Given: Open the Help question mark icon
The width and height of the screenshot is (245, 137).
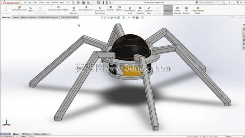Looking at the screenshot, I should tap(229, 2).
